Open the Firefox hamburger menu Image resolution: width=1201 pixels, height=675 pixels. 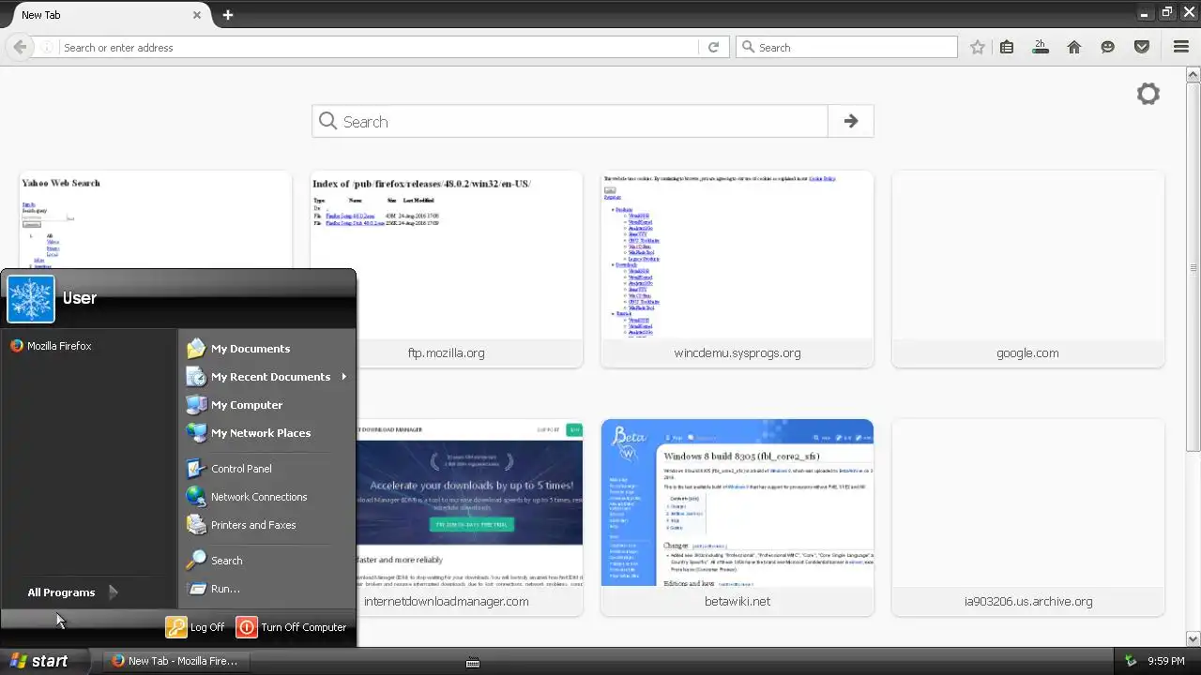pos(1181,47)
